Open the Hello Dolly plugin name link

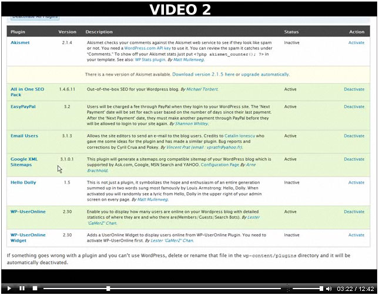tap(23, 182)
